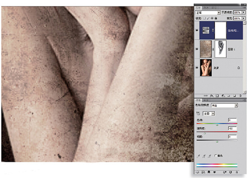This screenshot has width=248, height=178.
Task: Click the Layers panel scroll down arrow
Action: point(244,92)
